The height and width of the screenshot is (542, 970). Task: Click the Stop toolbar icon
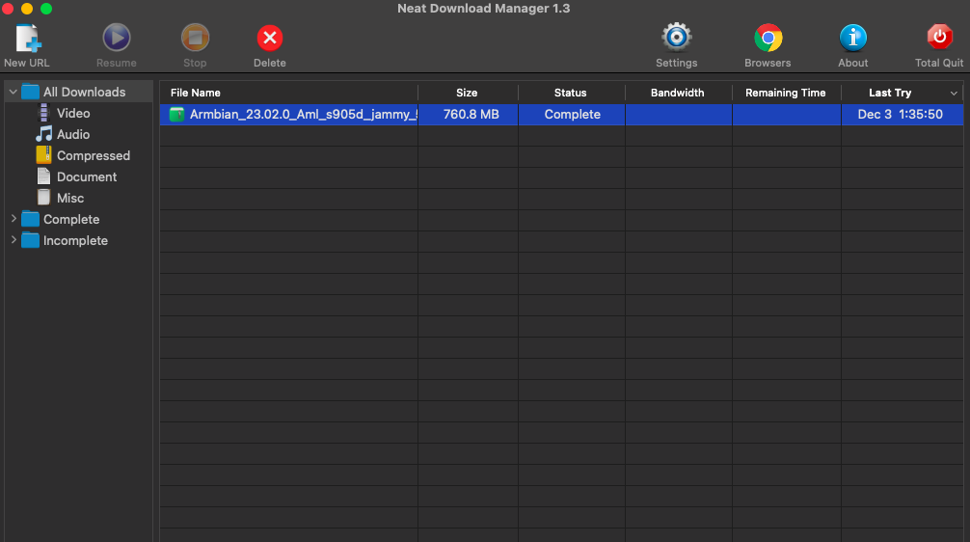[x=195, y=39]
